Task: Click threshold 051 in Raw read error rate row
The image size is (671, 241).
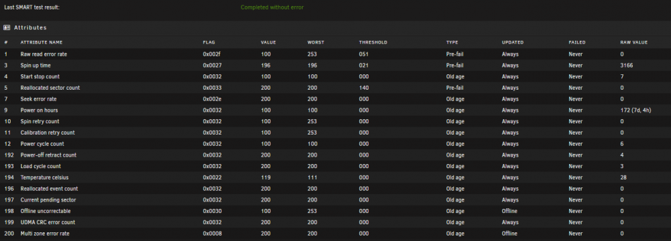Action: pos(364,54)
